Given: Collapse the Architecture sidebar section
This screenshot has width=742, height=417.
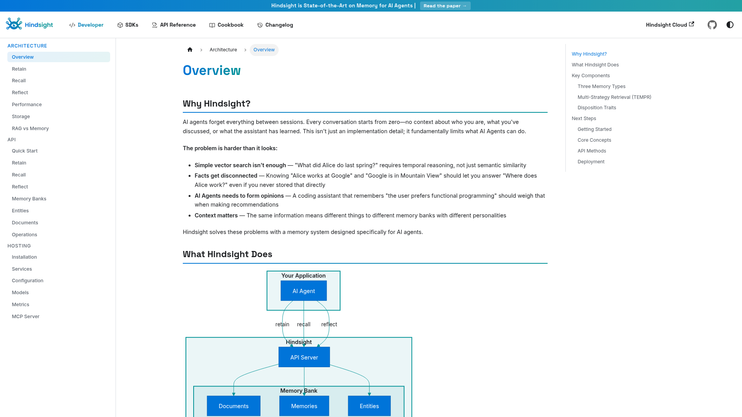Looking at the screenshot, I should tap(27, 46).
